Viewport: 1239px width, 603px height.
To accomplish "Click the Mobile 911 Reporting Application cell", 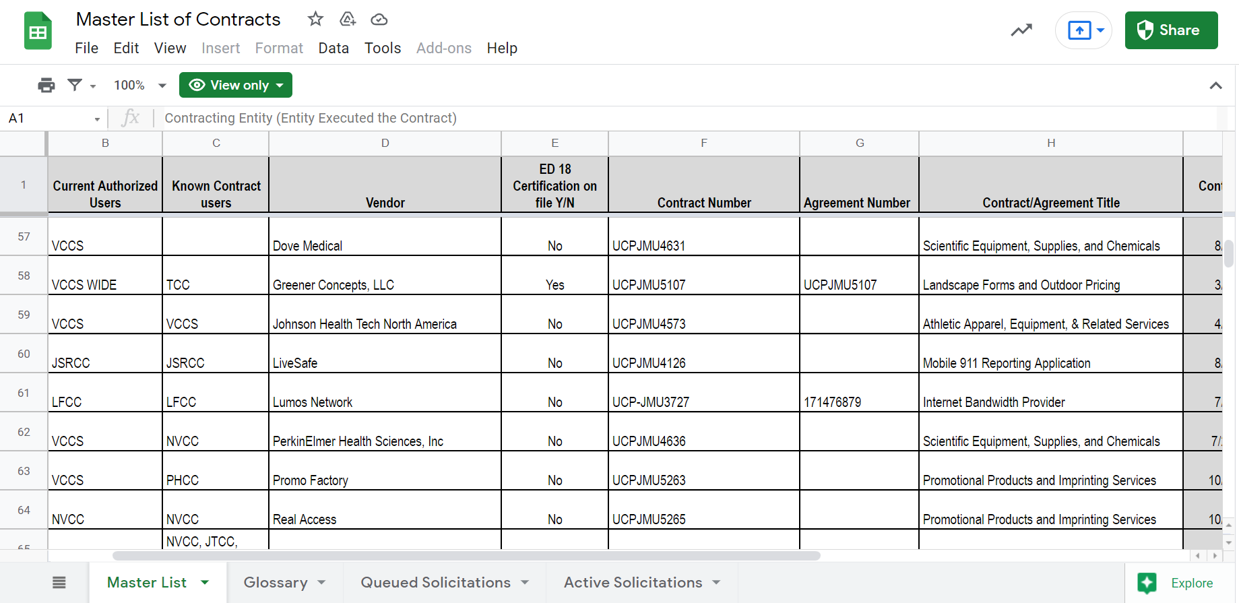I will click(x=1051, y=354).
